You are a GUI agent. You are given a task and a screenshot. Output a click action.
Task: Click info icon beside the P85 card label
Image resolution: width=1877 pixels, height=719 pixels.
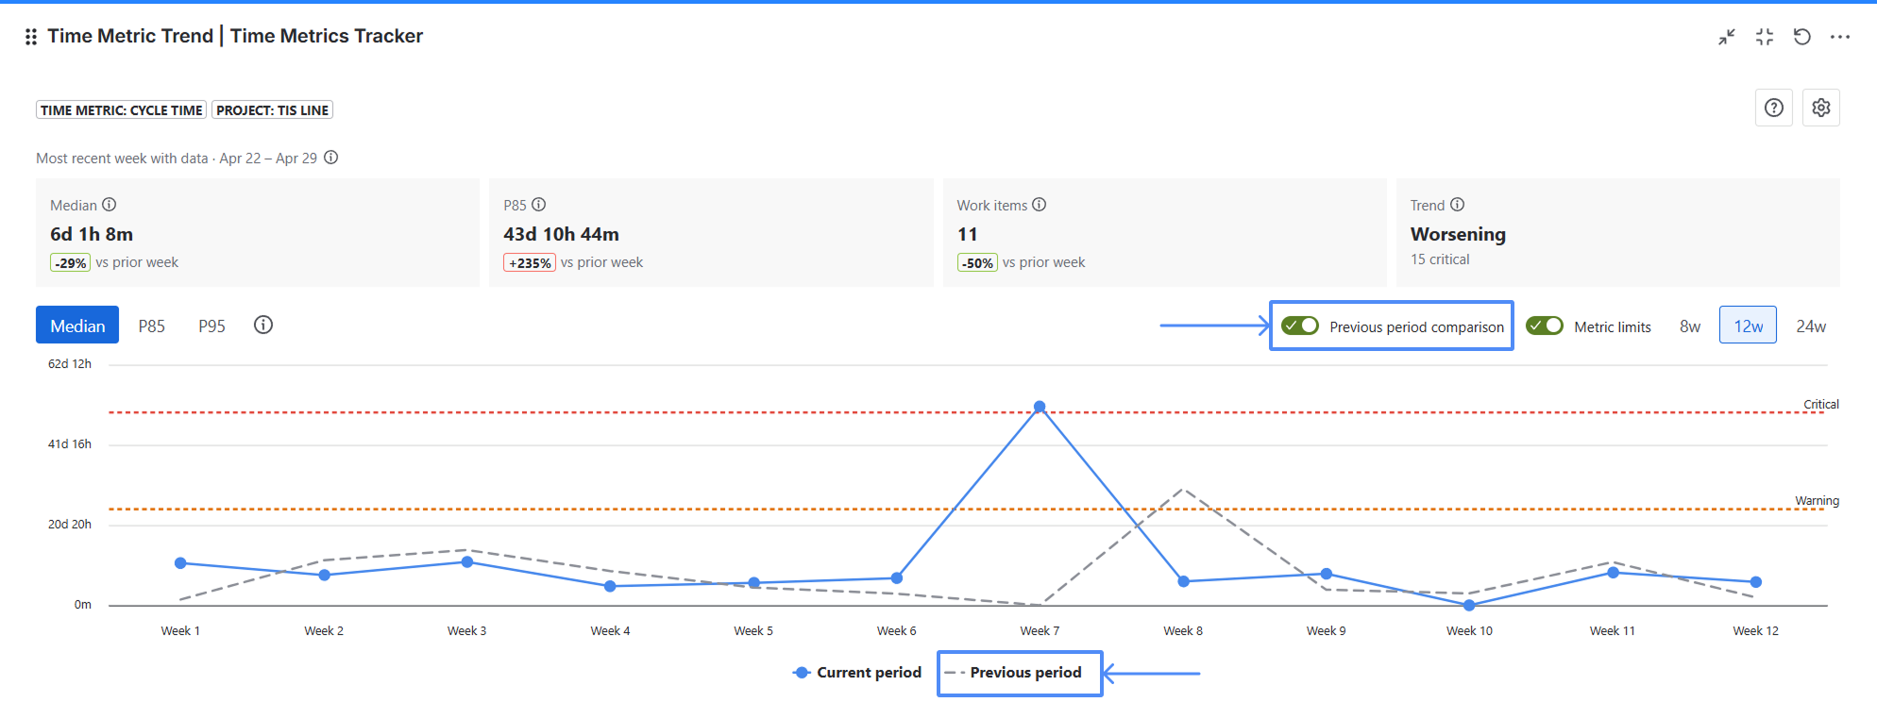click(x=539, y=205)
